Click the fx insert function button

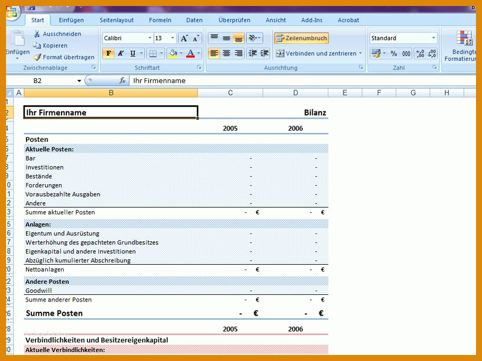coord(122,81)
